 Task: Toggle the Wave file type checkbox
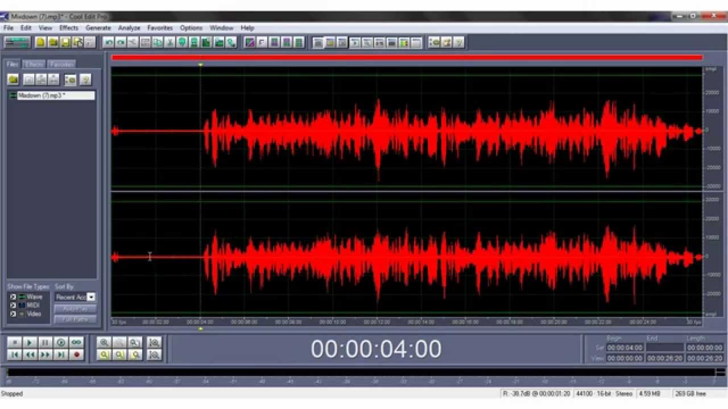13,297
